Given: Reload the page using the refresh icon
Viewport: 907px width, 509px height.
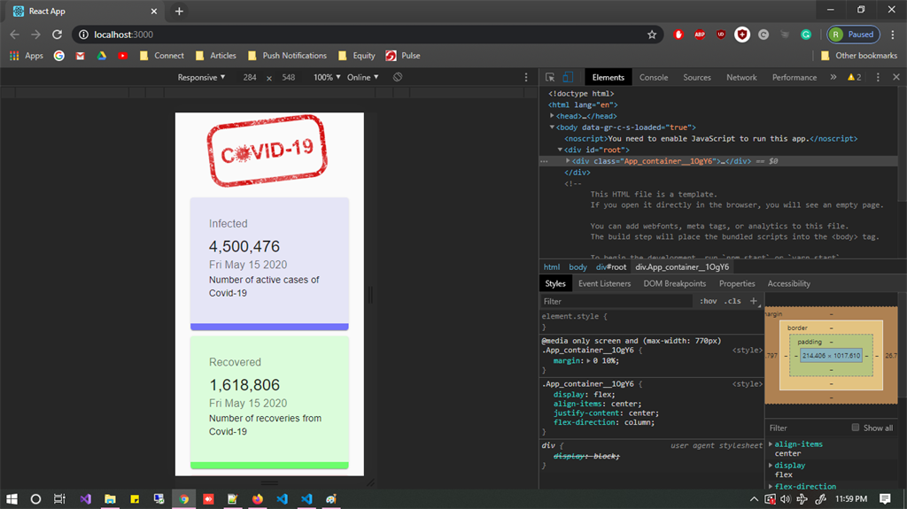Looking at the screenshot, I should click(58, 35).
